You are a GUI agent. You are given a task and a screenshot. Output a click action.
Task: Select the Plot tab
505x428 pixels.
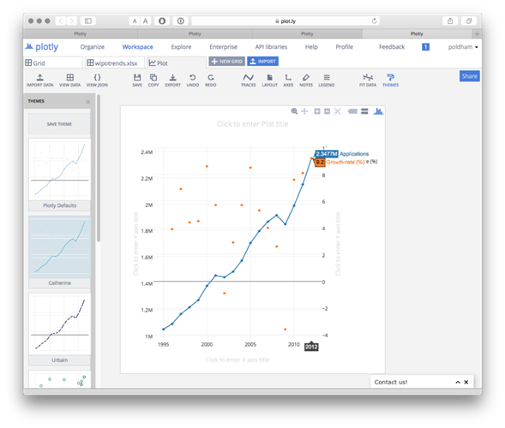click(x=177, y=62)
